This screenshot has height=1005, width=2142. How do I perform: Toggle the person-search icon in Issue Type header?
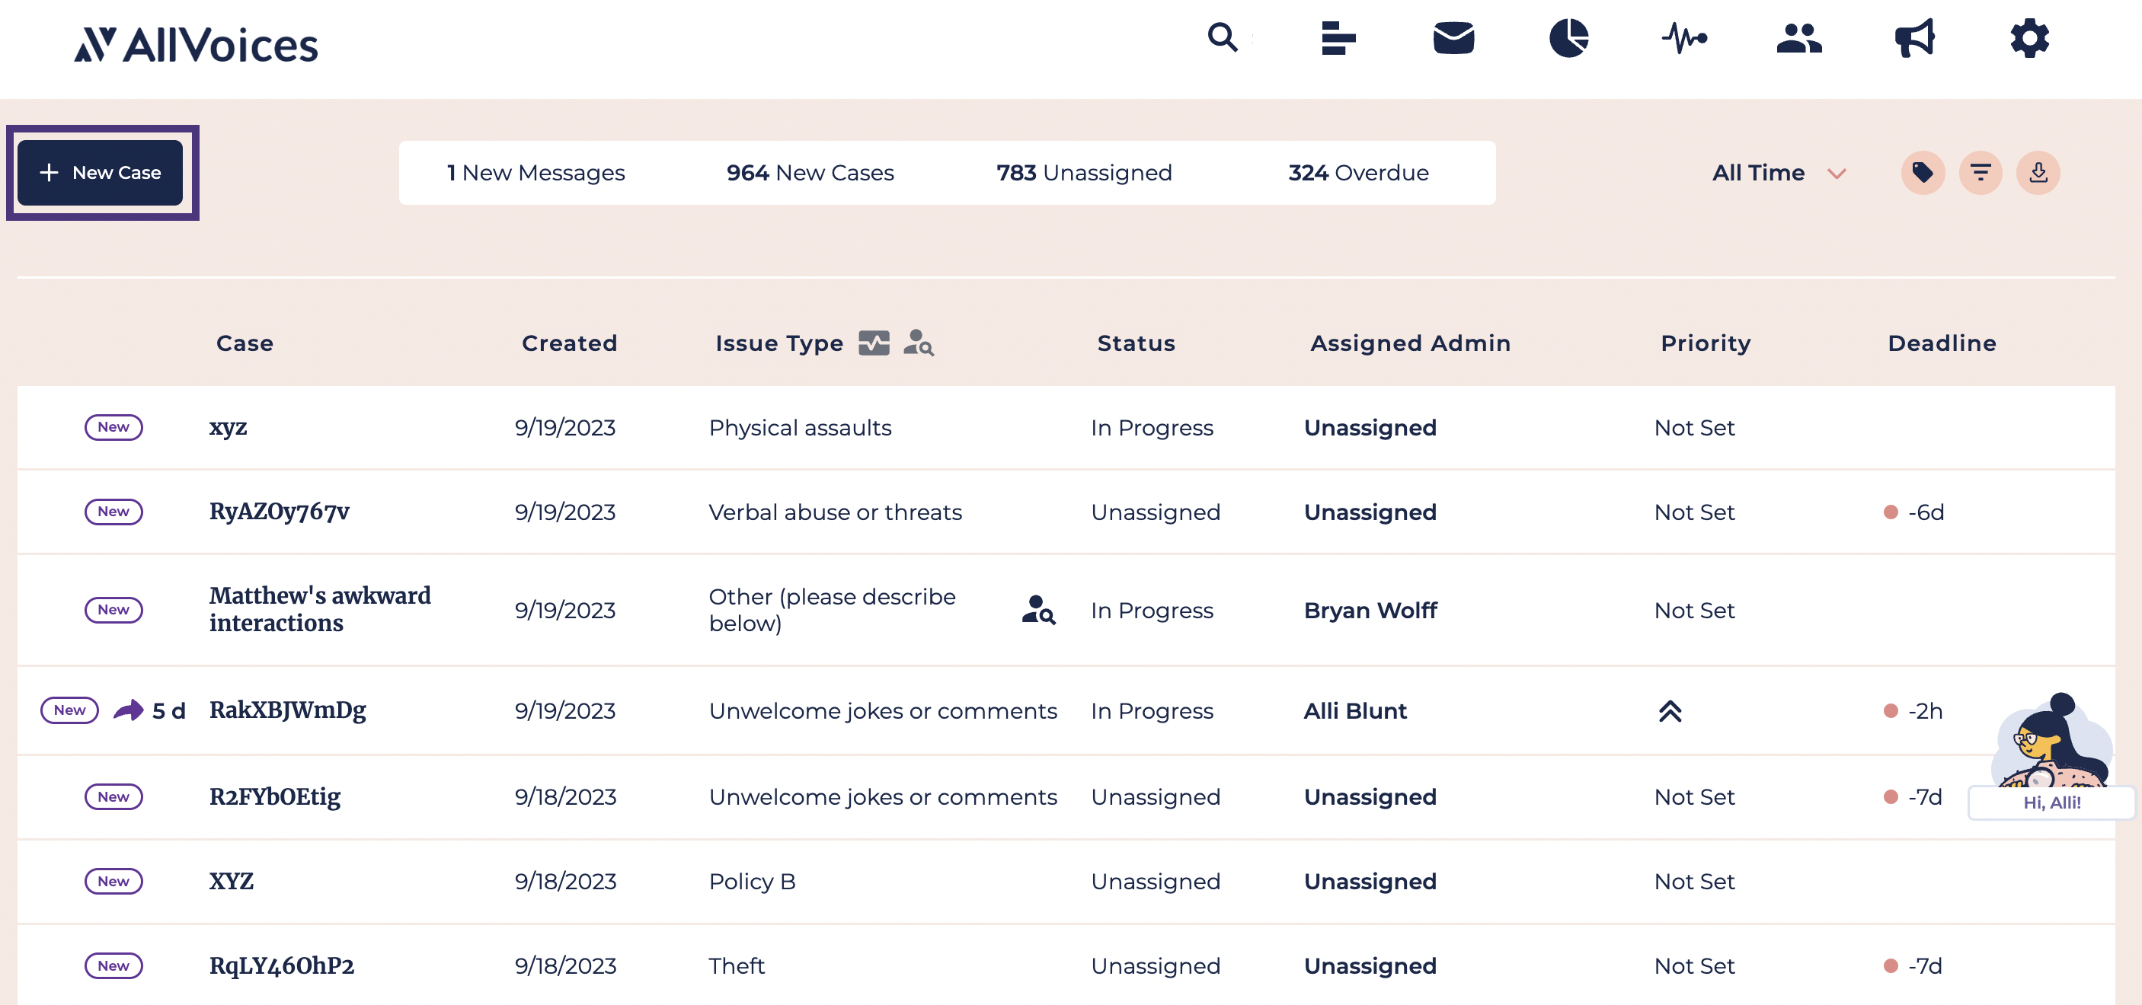919,343
